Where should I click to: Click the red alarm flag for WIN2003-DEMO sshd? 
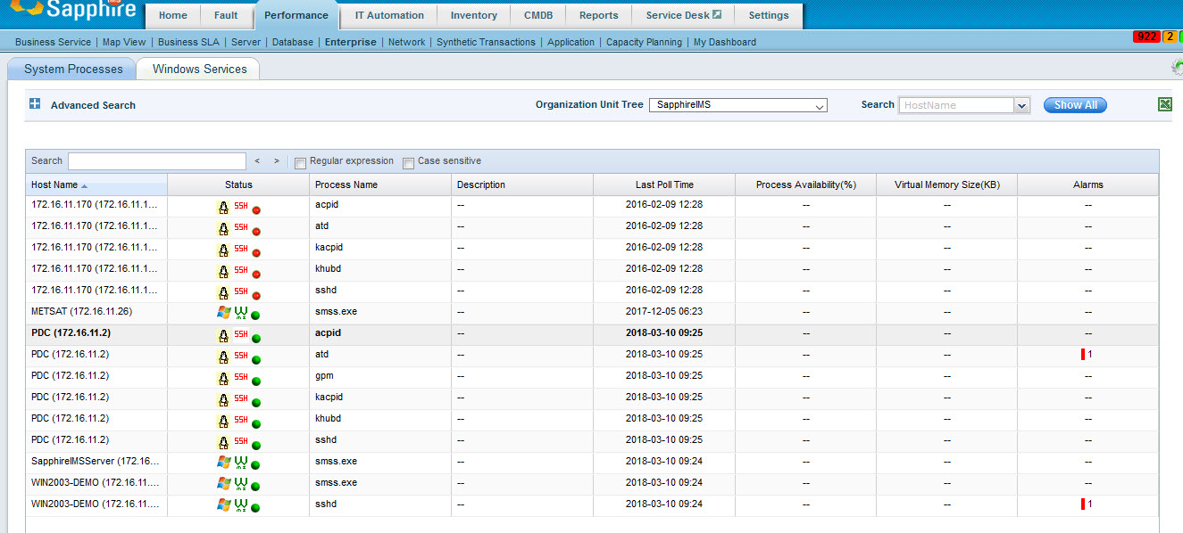coord(1083,504)
